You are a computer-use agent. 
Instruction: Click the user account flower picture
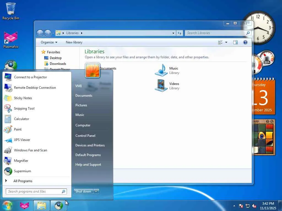pos(93,71)
